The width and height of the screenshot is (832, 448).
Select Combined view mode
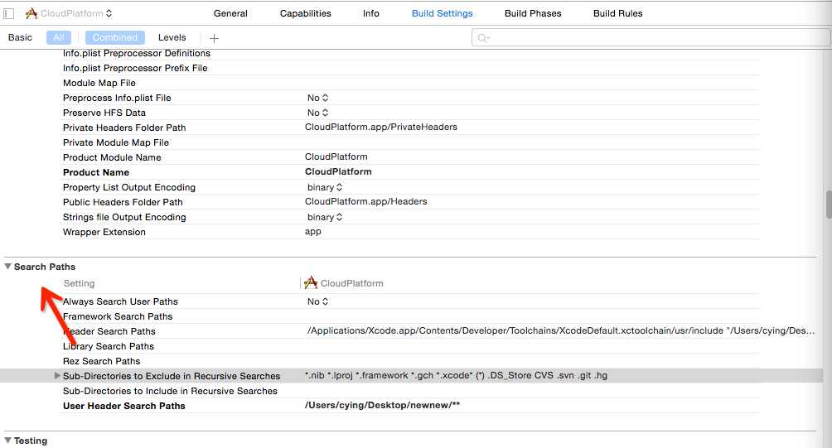[114, 37]
